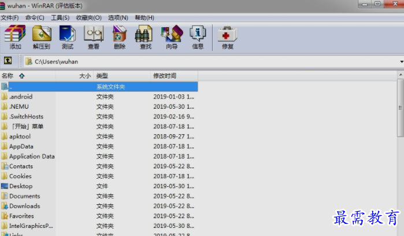Click the C:\Users\wuhan address field
The height and width of the screenshot is (236, 404).
click(212, 62)
